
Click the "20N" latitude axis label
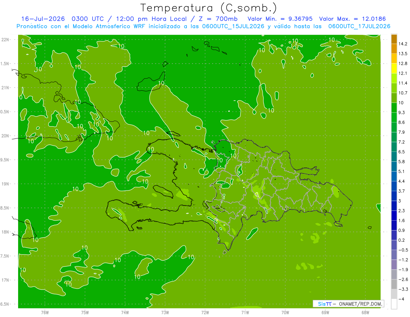coord(5,136)
